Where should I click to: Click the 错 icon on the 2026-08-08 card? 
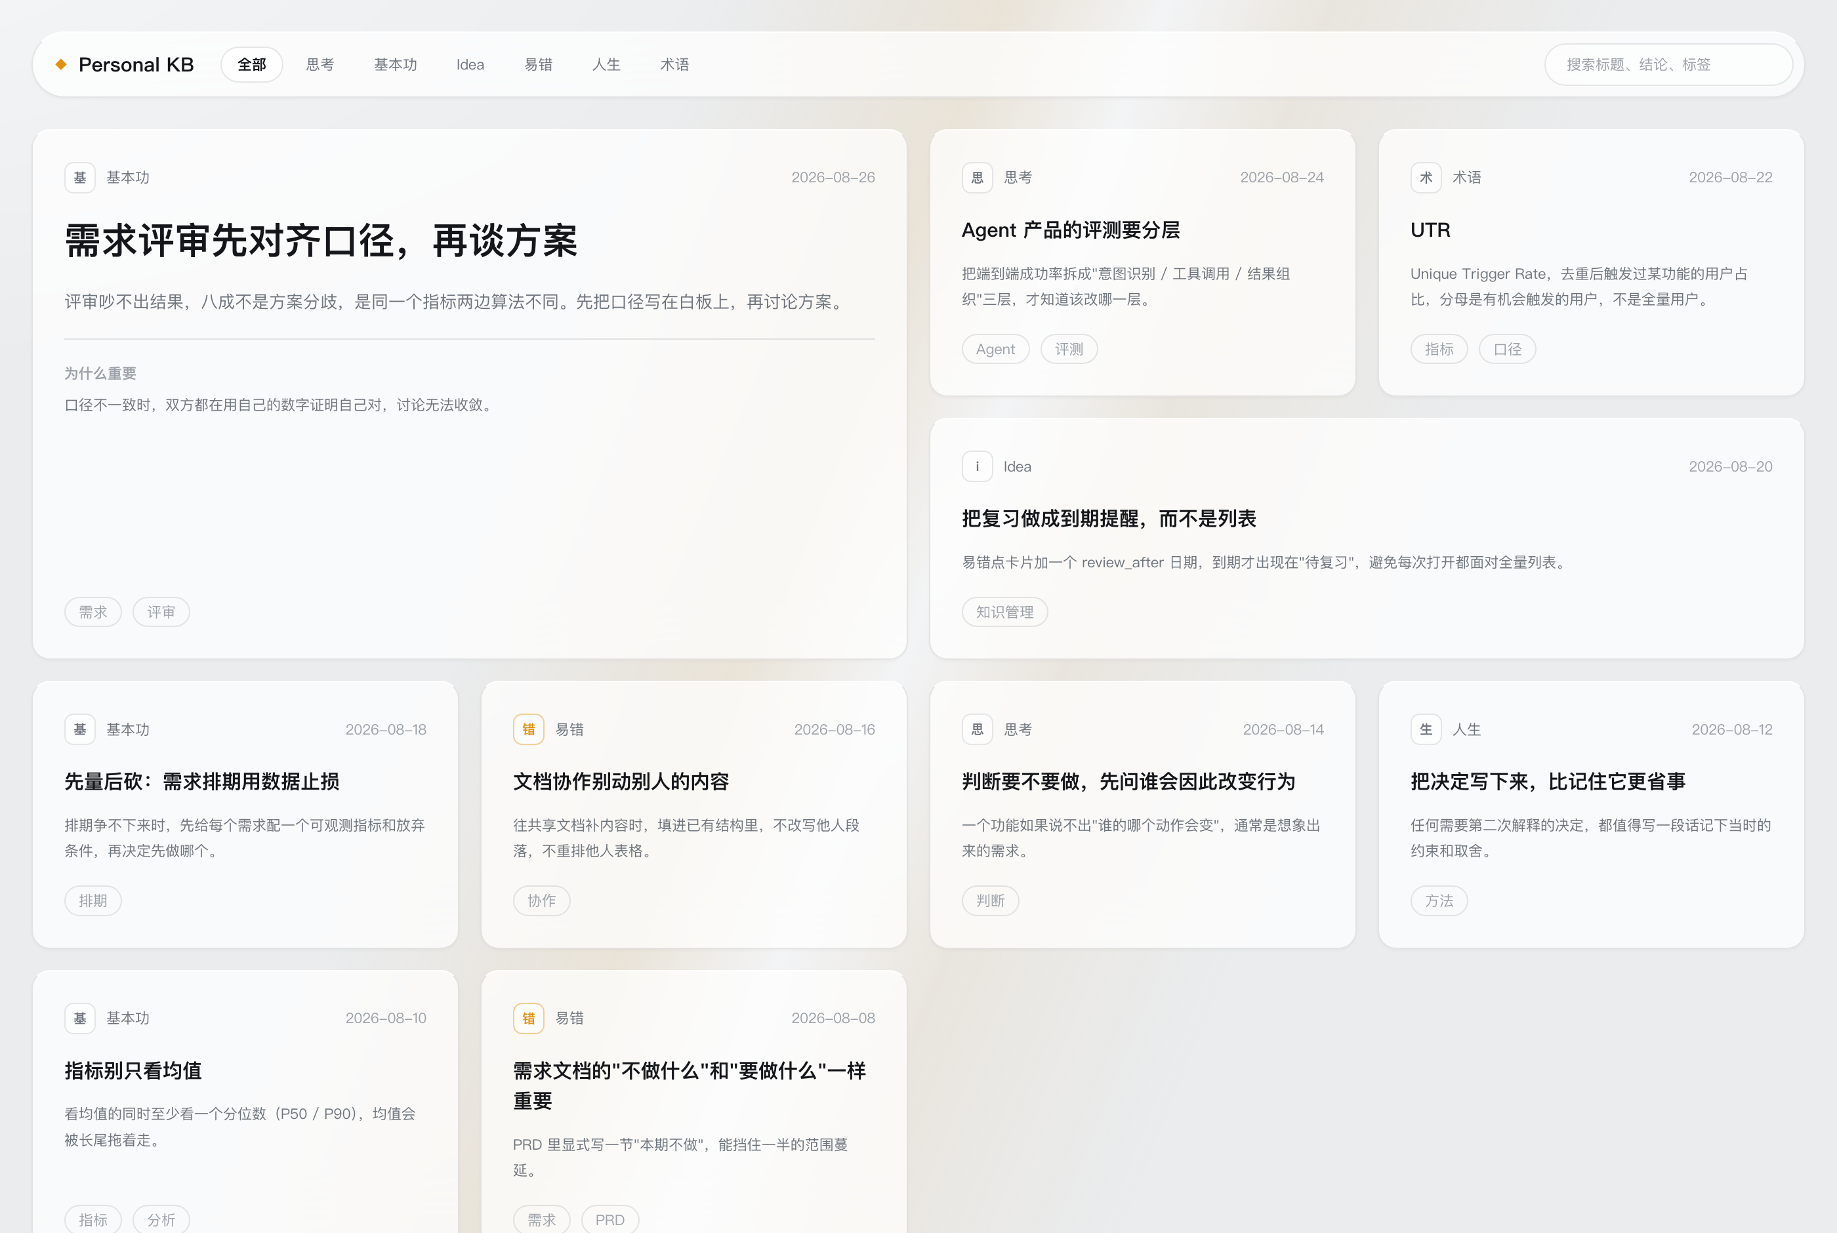(528, 1019)
